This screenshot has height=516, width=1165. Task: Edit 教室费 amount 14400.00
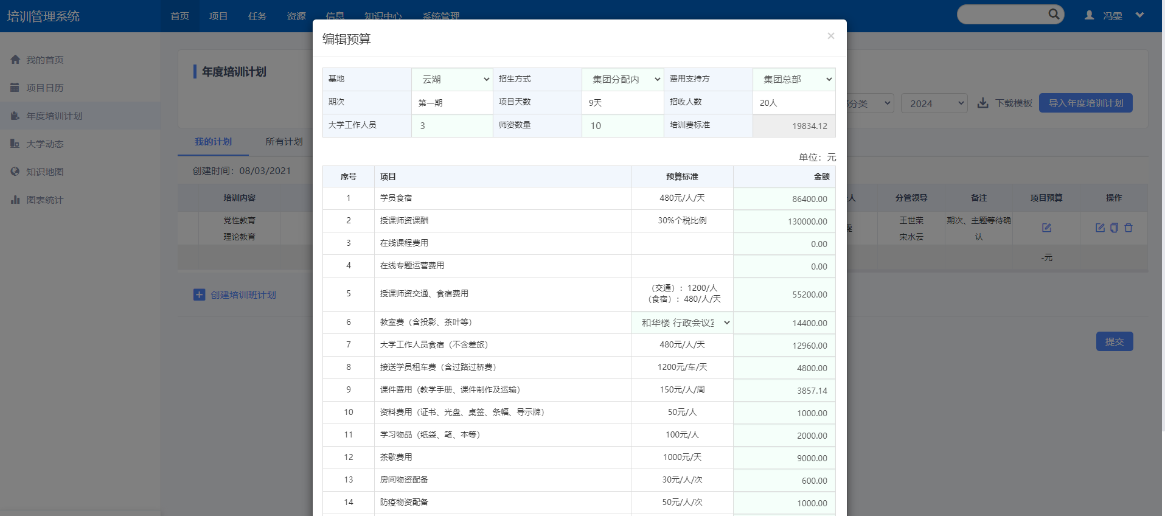pyautogui.click(x=784, y=323)
